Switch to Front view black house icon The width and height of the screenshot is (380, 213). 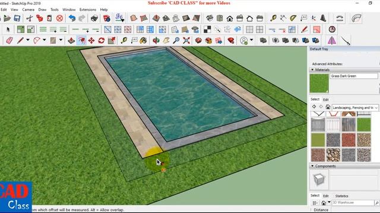[230, 18]
